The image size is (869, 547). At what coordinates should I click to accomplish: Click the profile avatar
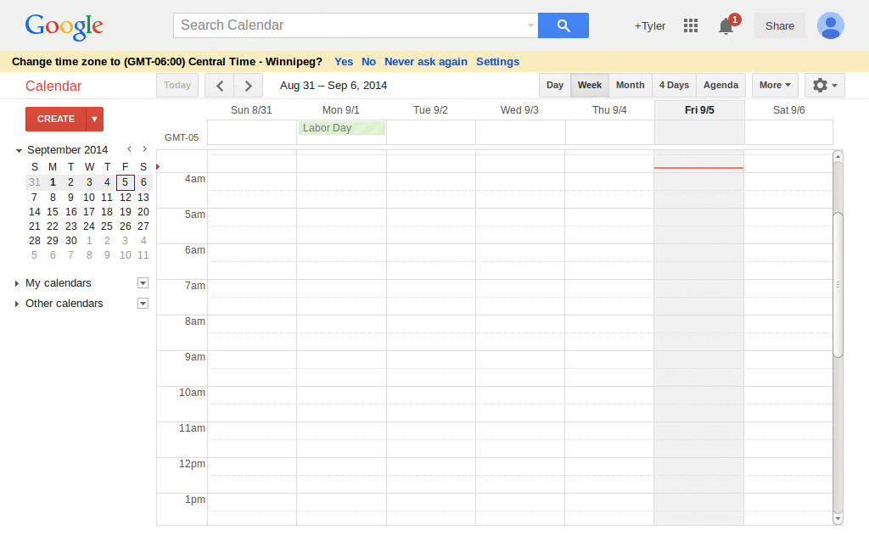(831, 25)
